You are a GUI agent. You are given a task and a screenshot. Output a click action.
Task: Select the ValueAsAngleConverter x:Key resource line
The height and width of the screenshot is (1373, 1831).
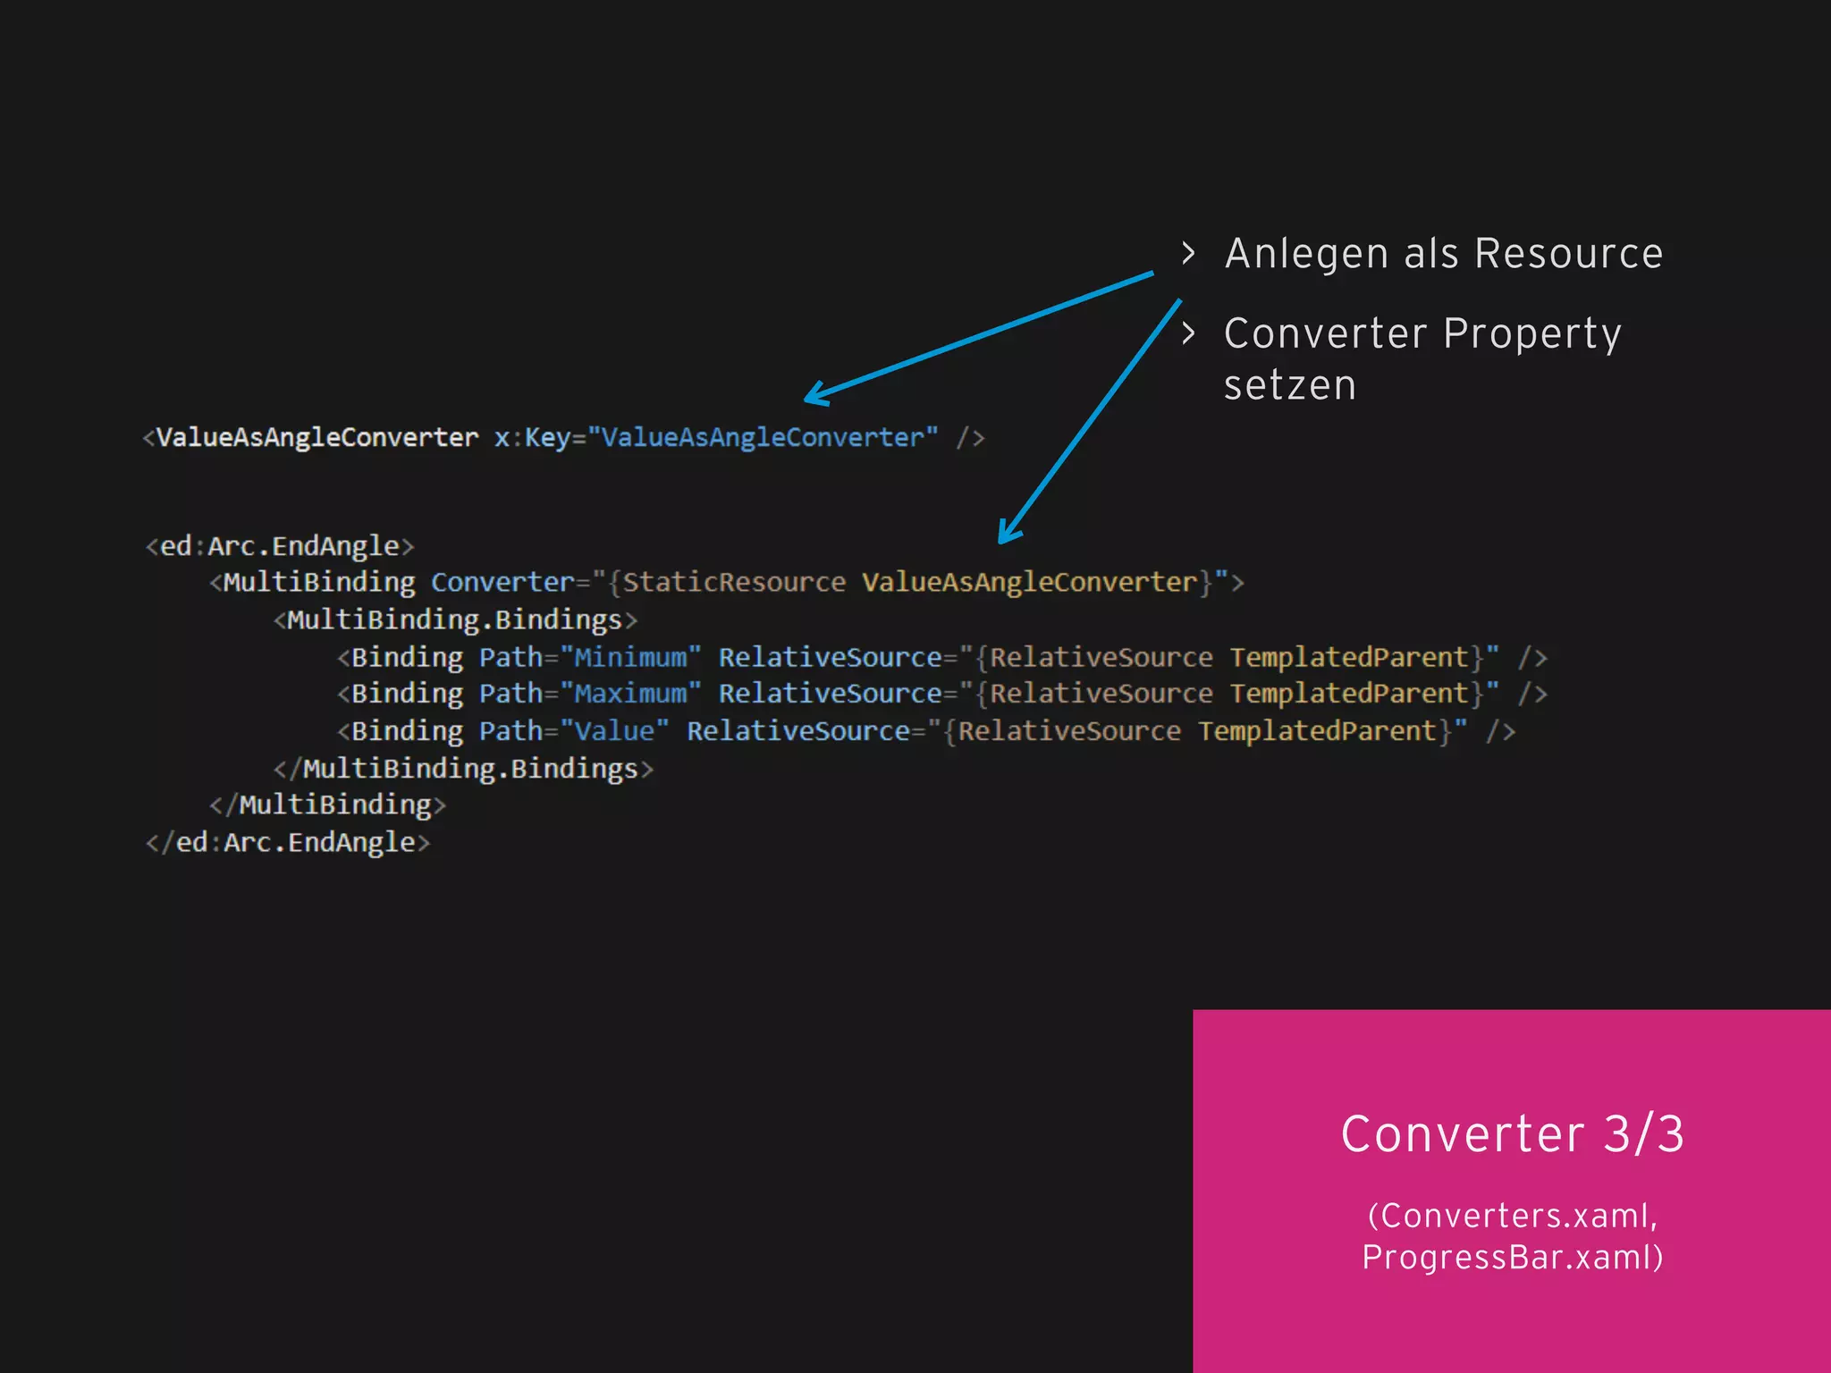[x=564, y=437]
